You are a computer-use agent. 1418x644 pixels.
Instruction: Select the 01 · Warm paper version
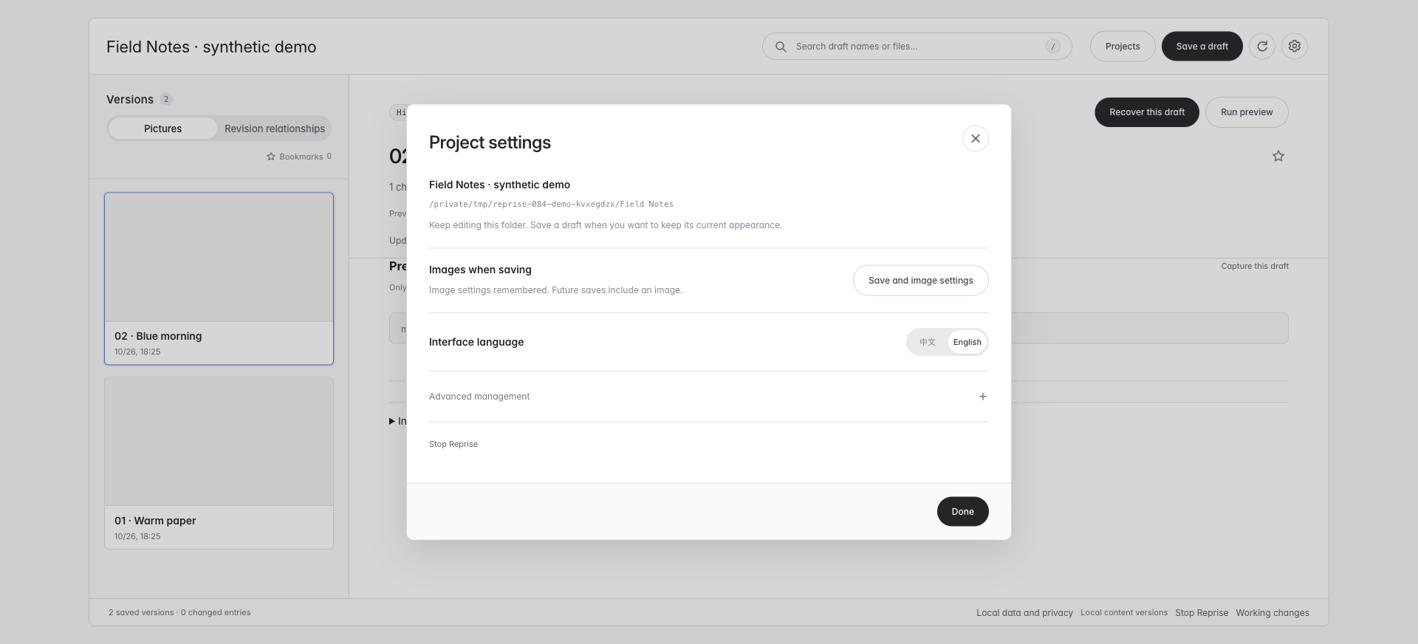(x=219, y=463)
